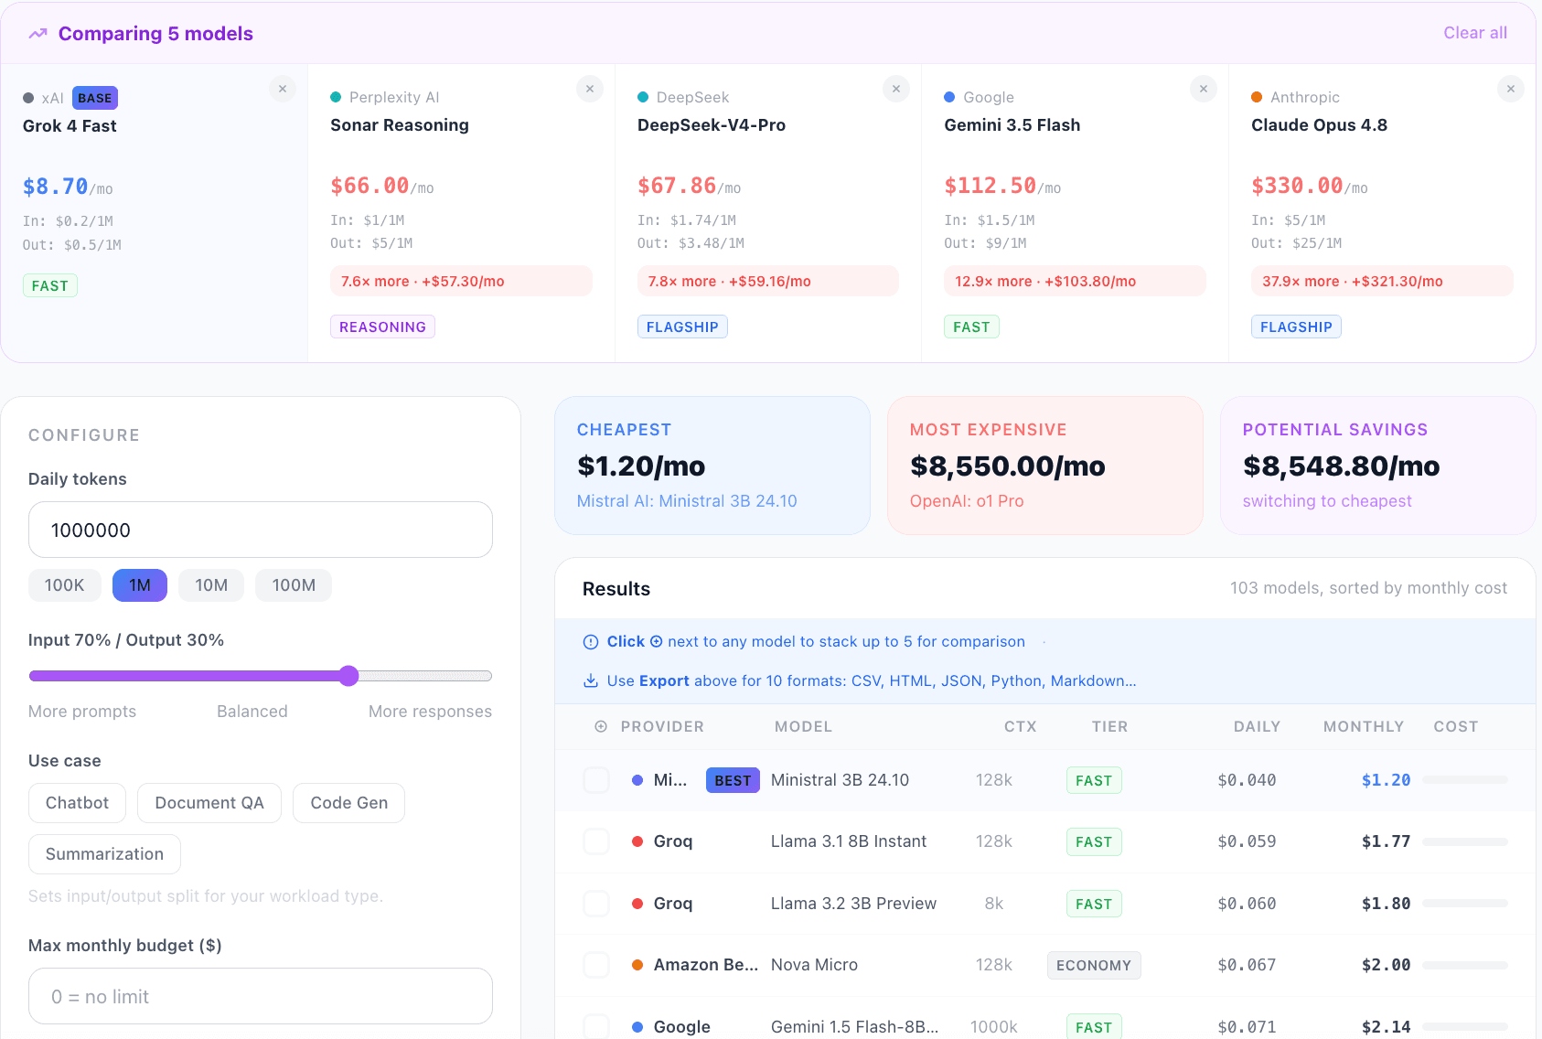Select the 100M daily tokens preset
Screen dimensions: 1542x1039
tap(294, 585)
